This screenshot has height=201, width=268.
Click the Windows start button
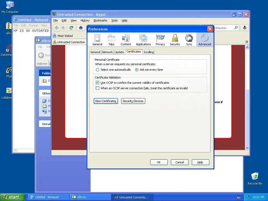tap(12, 197)
